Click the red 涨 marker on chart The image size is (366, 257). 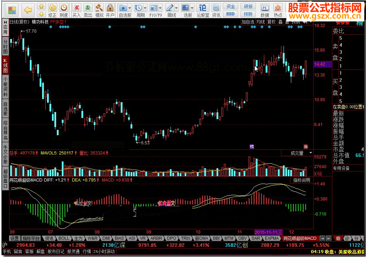[306, 146]
